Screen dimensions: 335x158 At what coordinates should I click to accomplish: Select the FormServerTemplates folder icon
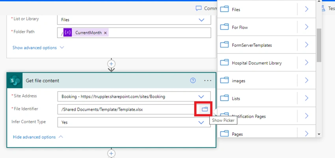coord(225,45)
